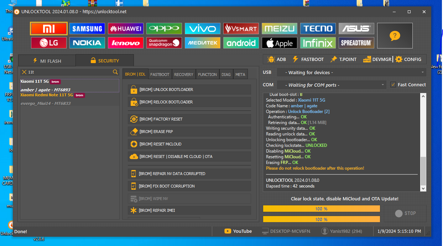
Task: Select the LG brand logo
Action: pos(49,43)
